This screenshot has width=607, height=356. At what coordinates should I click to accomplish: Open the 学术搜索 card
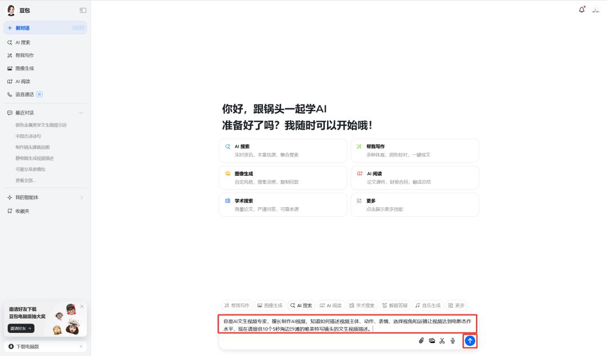pyautogui.click(x=283, y=205)
